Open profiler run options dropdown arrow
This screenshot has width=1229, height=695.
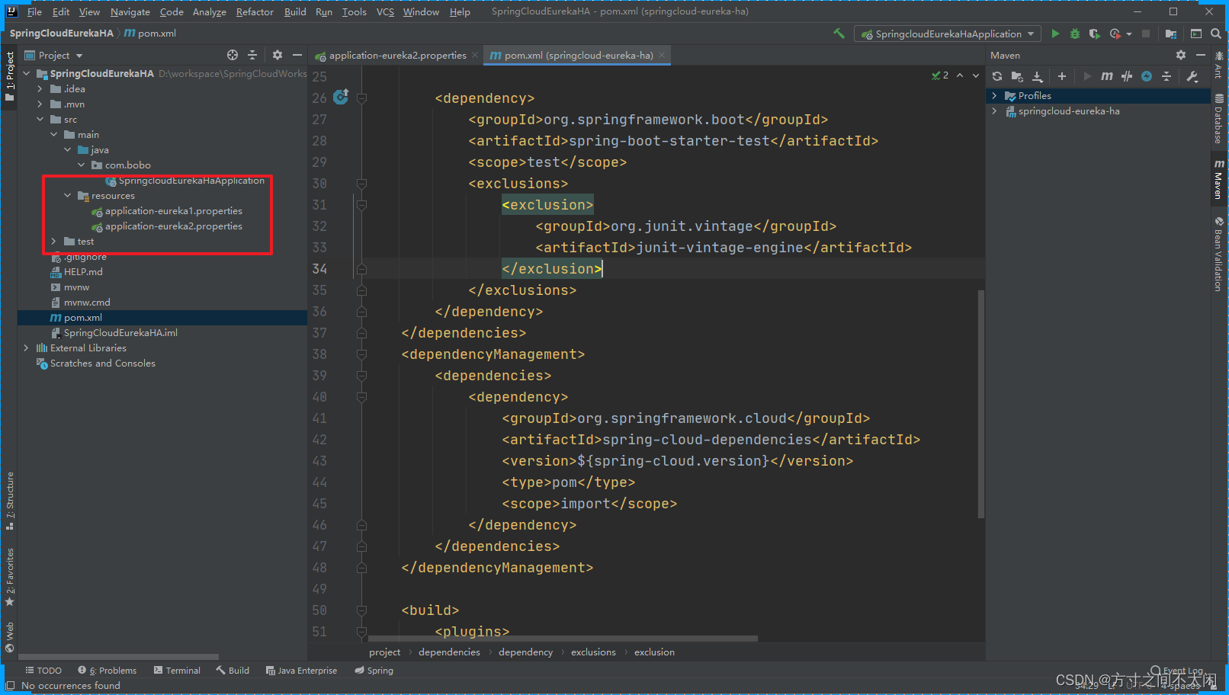tap(1129, 34)
